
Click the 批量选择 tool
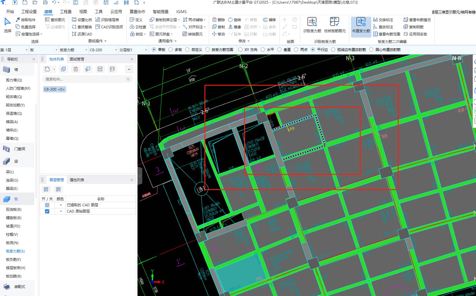[26, 27]
